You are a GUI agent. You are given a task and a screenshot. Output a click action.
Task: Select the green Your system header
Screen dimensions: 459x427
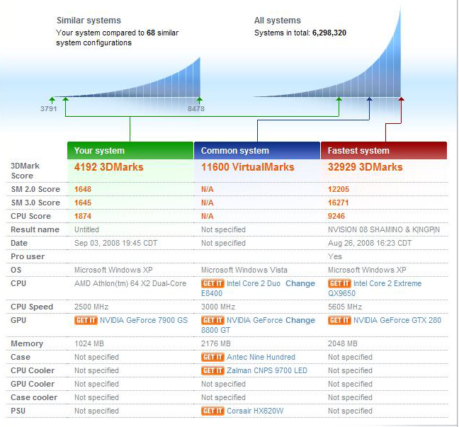(x=130, y=150)
